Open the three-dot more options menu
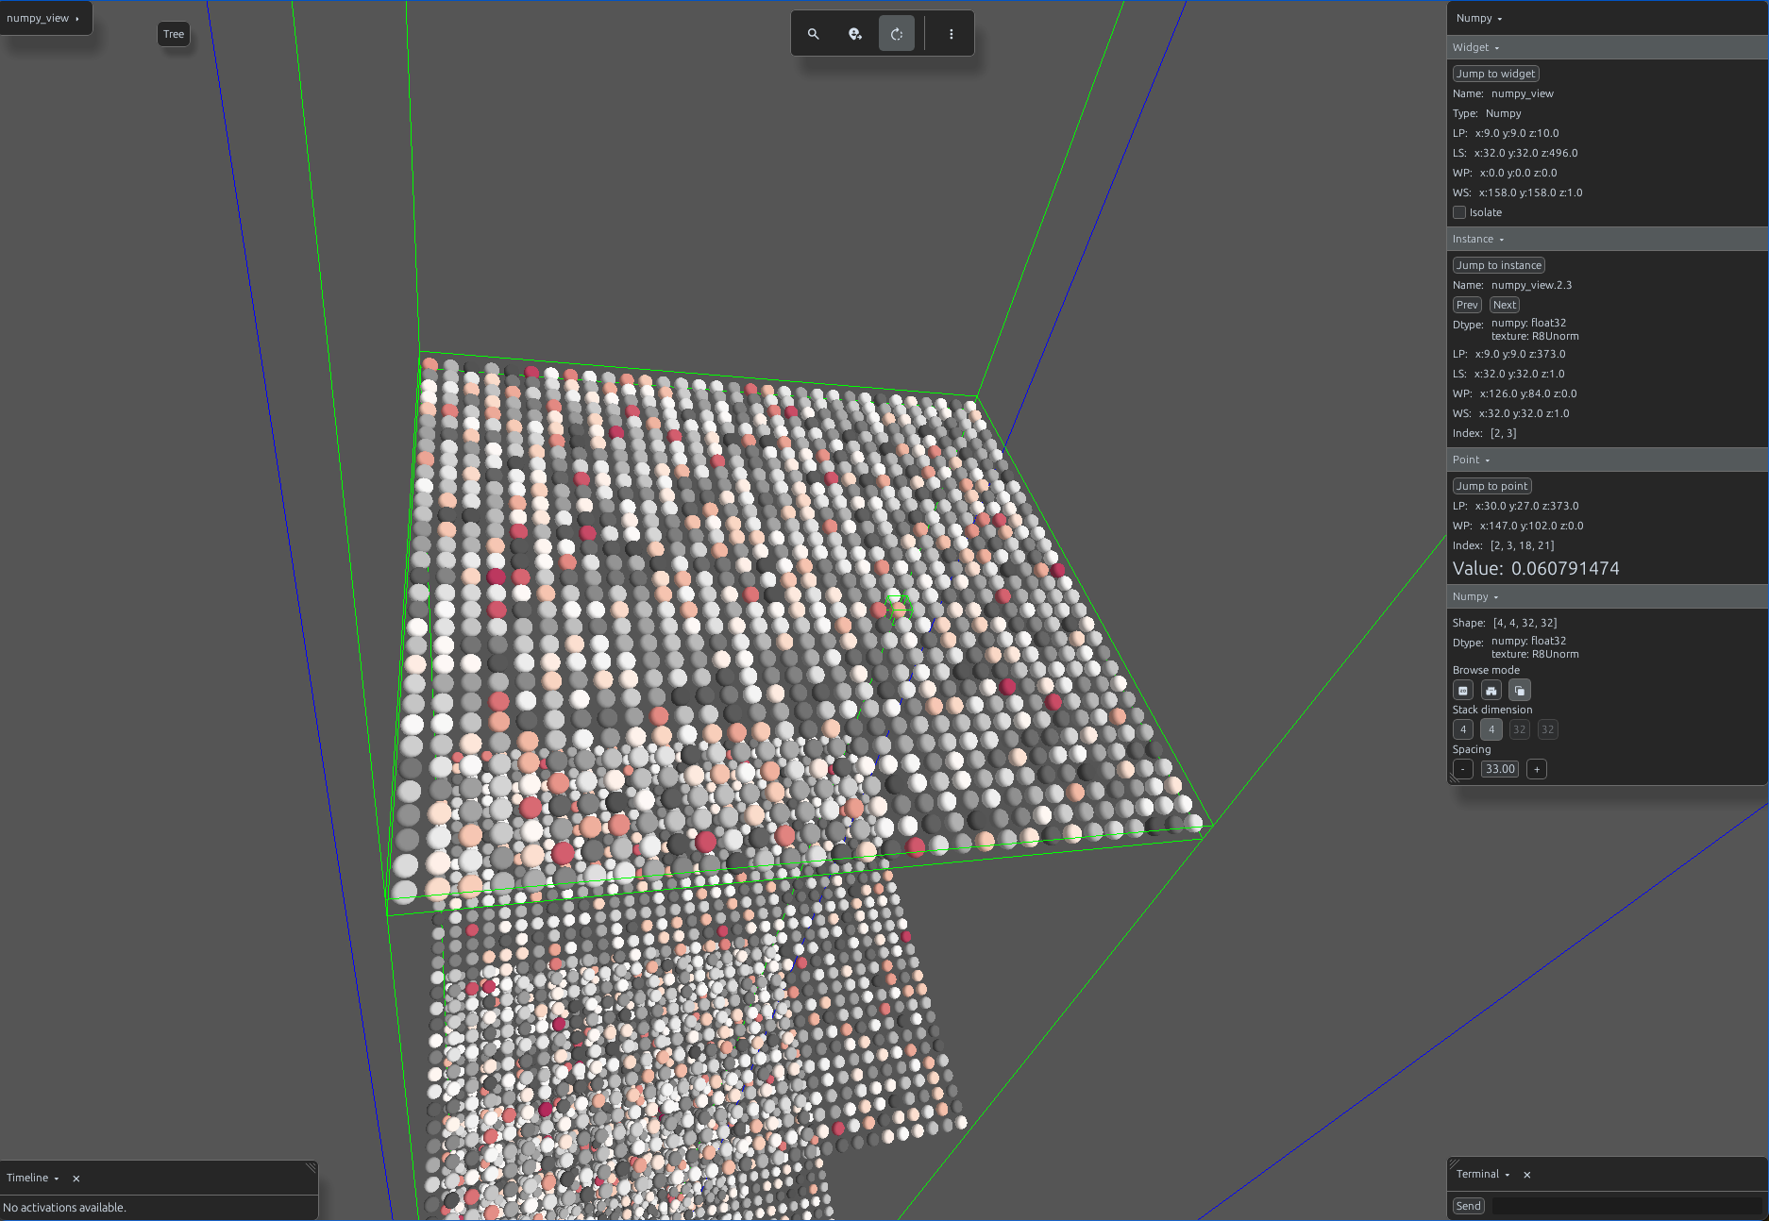Image resolution: width=1769 pixels, height=1221 pixels. pos(951,34)
